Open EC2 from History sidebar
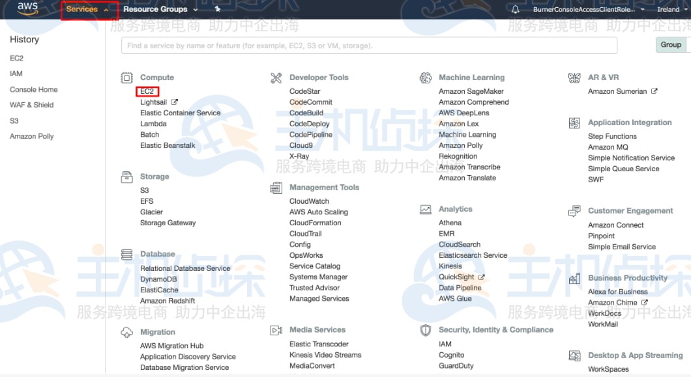The image size is (691, 377). 17,58
